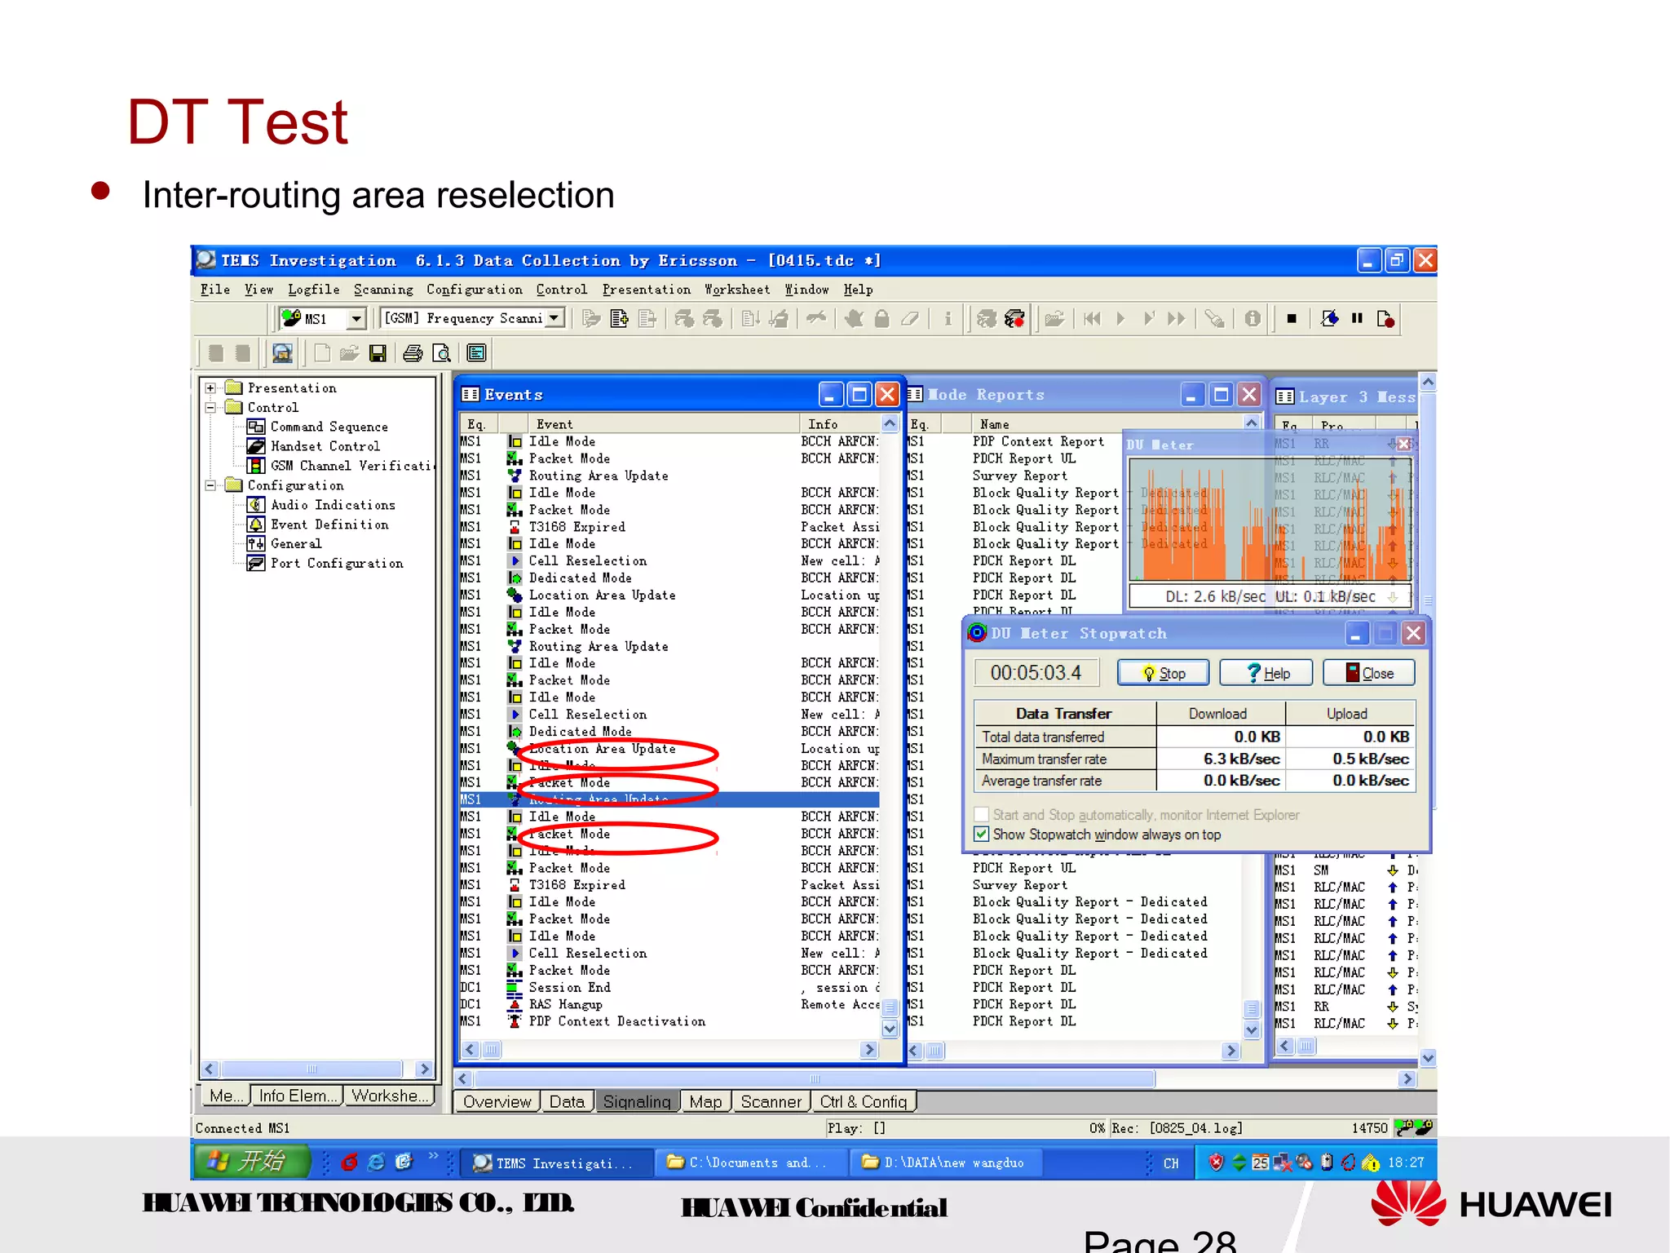The width and height of the screenshot is (1670, 1253).
Task: Switch to the Ctrl & Config tab
Action: point(864,1102)
